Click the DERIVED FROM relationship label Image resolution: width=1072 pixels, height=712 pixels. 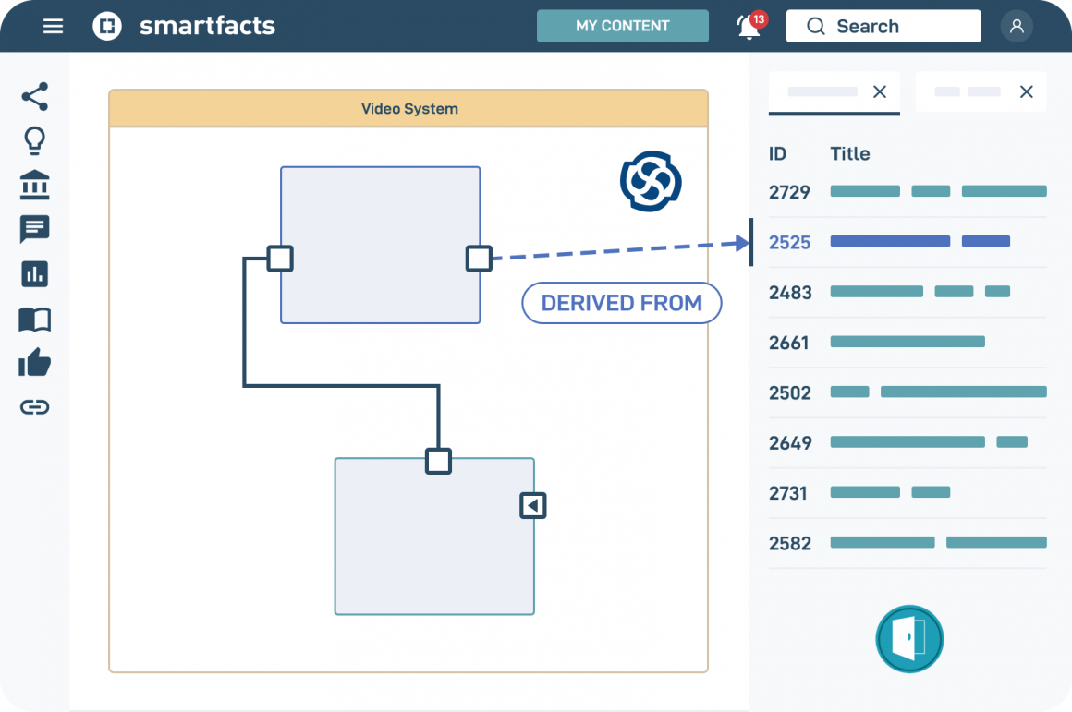click(x=622, y=303)
